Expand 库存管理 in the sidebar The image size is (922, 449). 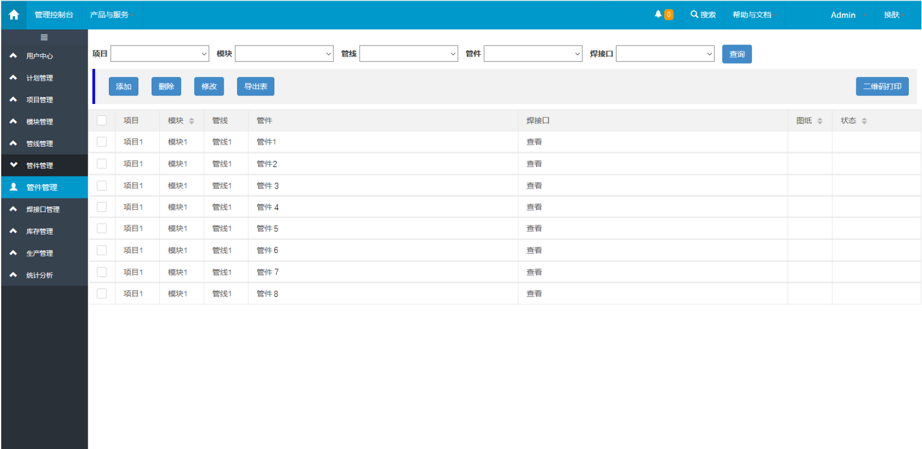40,231
